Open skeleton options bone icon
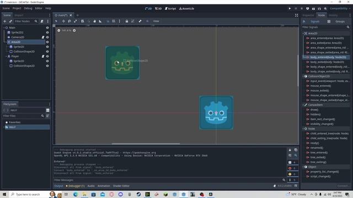Image resolution: width=353 pixels, height=198 pixels. [x=140, y=21]
